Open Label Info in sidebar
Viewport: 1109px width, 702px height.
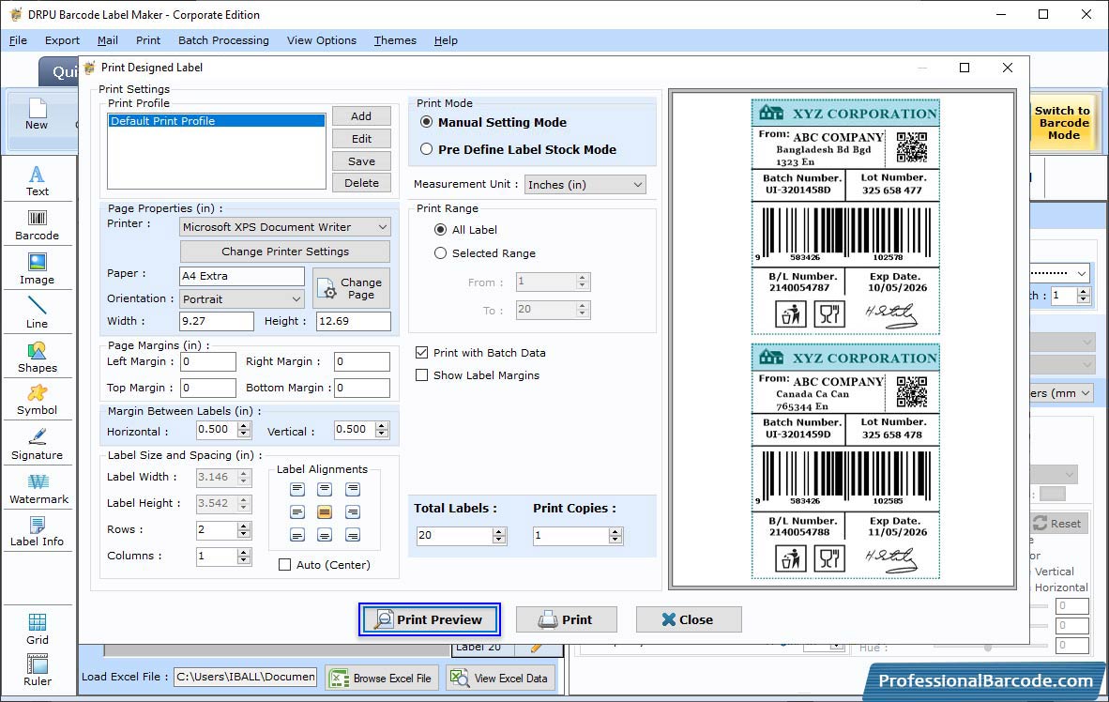[38, 531]
